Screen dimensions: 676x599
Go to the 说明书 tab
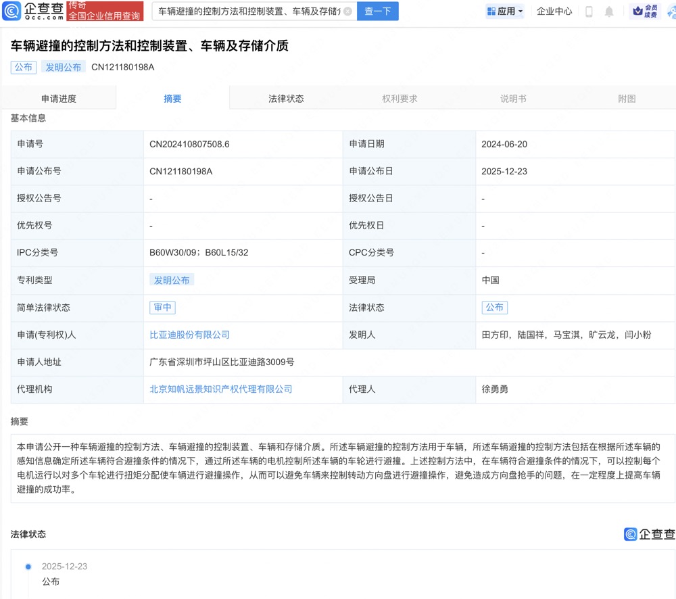coord(513,99)
